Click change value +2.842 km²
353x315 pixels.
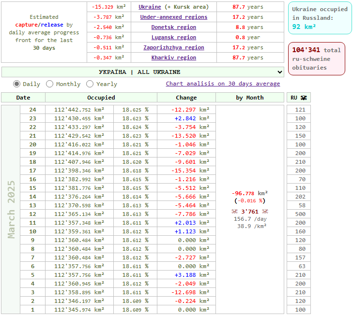tap(192, 118)
